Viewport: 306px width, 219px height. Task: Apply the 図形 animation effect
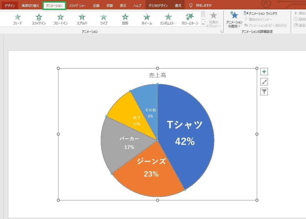click(125, 19)
